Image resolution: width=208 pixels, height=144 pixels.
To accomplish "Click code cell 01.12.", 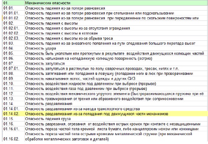I will [x=13, y=94].
